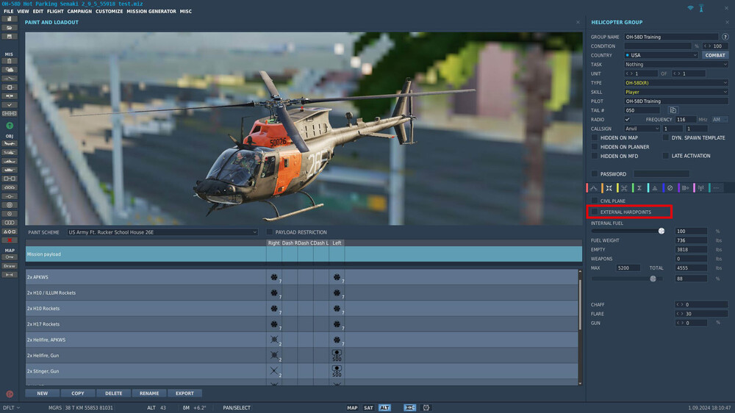Open the Failures tab icon
The width and height of the screenshot is (735, 413).
(x=670, y=188)
